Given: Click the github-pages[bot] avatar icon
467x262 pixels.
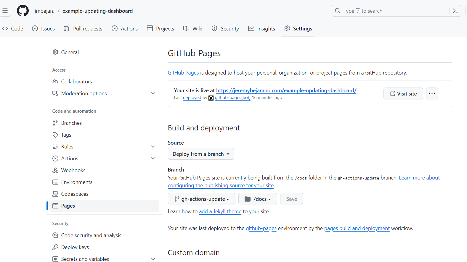Looking at the screenshot, I should click(x=211, y=98).
